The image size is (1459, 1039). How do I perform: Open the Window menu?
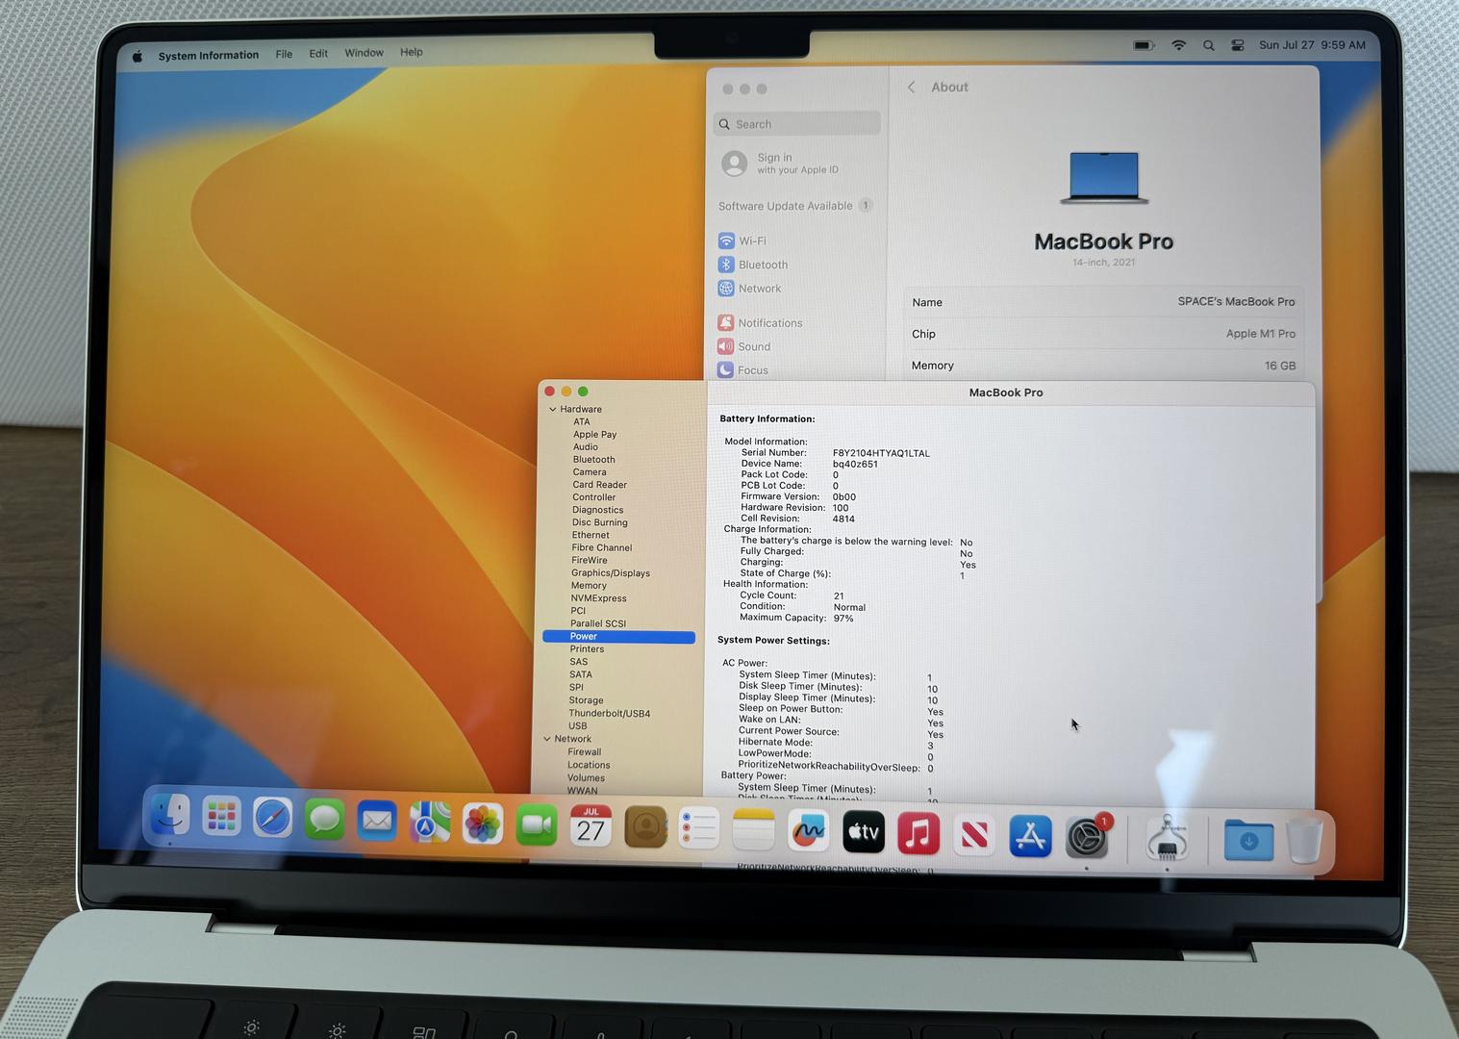coord(364,53)
